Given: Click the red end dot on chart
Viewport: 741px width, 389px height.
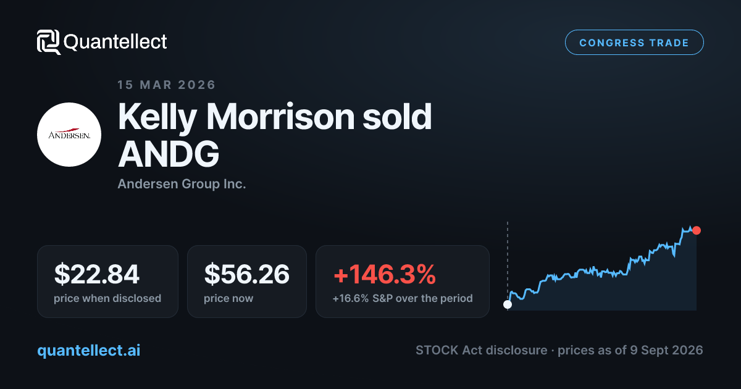Looking at the screenshot, I should pos(697,230).
